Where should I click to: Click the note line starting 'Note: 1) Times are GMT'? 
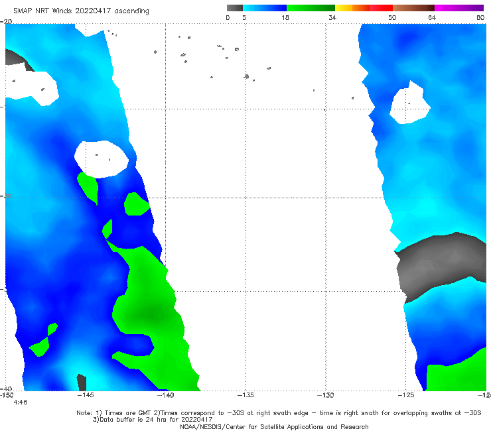click(279, 413)
